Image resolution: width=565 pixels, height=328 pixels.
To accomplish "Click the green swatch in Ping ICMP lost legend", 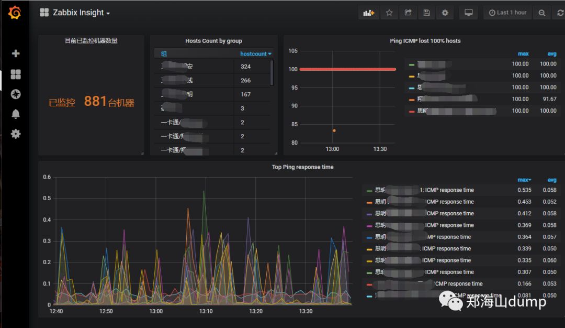I will pyautogui.click(x=412, y=64).
